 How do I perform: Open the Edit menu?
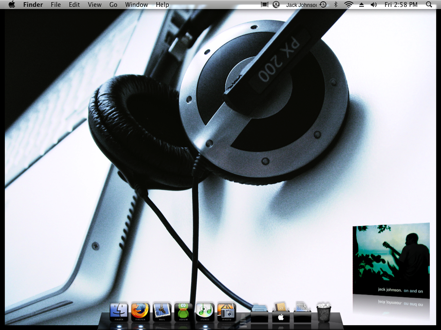[x=74, y=4]
